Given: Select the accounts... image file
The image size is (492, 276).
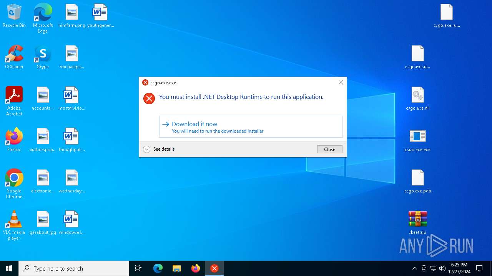Looking at the screenshot, I should click(43, 99).
